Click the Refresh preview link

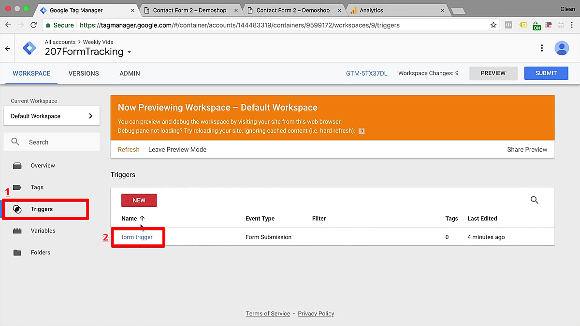pos(129,150)
